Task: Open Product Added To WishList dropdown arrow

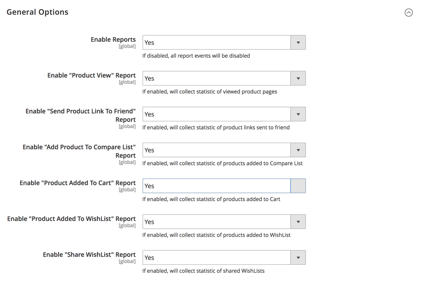Action: click(298, 222)
